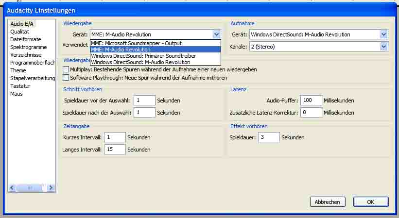The width and height of the screenshot is (399, 218).
Task: Focus the Effekt vorhören Spieldauer field
Action: pyautogui.click(x=268, y=137)
